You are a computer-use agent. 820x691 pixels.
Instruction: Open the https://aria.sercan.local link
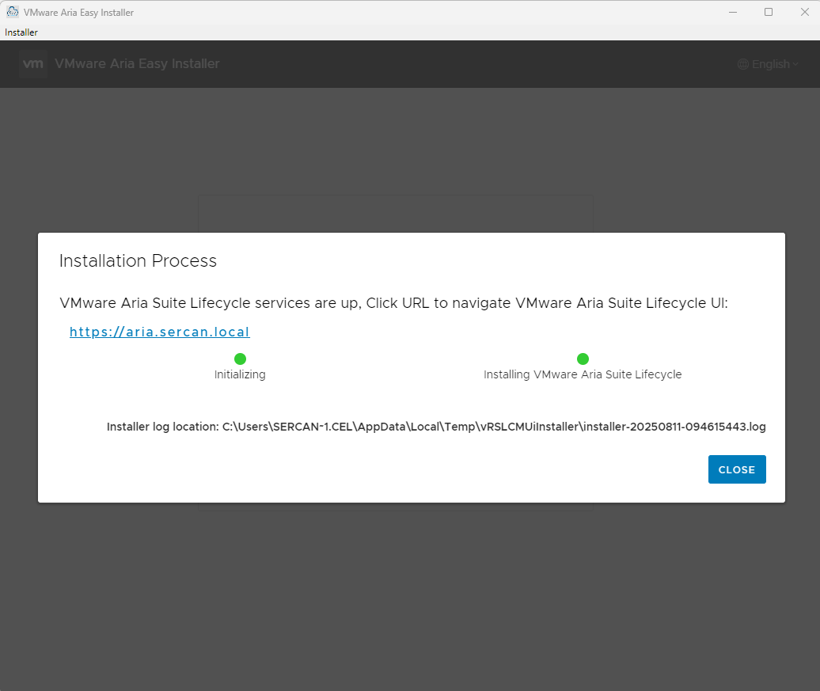pos(160,332)
